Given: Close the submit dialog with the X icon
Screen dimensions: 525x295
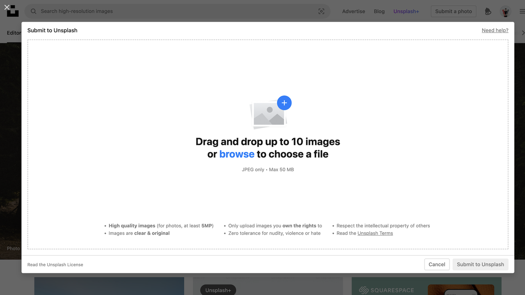Looking at the screenshot, I should click(x=7, y=7).
